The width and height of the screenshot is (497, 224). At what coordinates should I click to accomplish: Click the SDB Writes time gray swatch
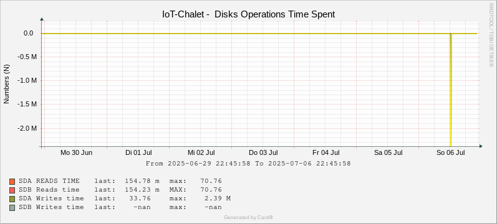coord(12,208)
